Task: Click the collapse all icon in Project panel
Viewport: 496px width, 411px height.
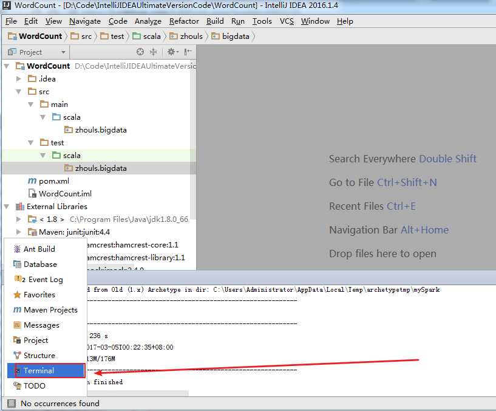Action: (154, 52)
